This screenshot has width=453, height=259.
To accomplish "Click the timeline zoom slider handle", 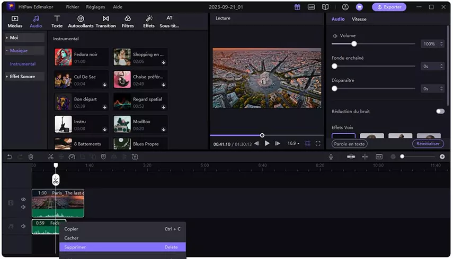I will click(x=402, y=156).
